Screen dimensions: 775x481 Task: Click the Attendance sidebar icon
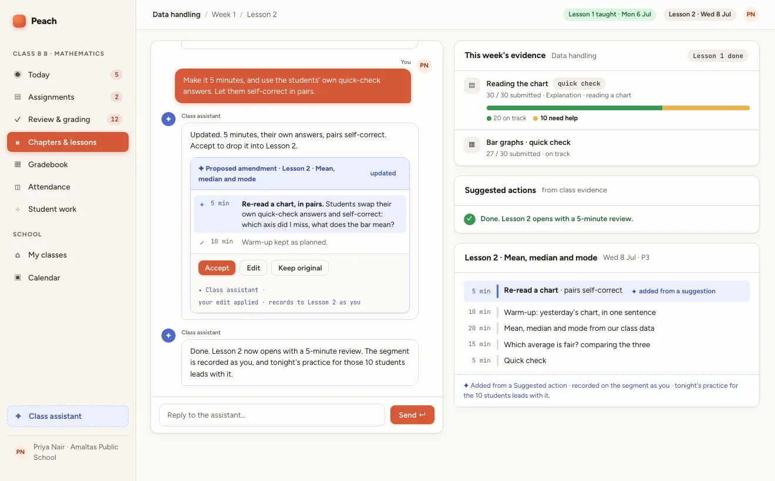(18, 187)
